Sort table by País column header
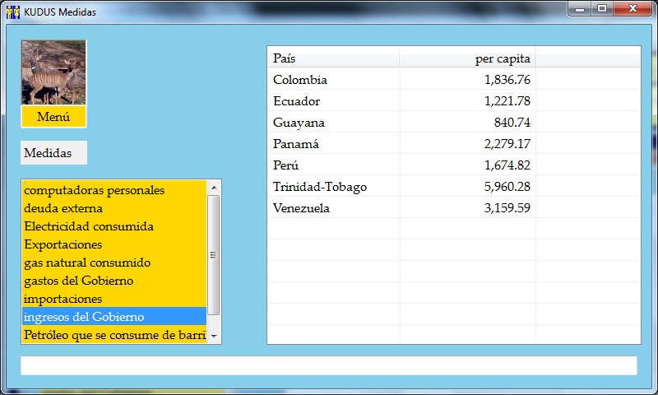 [x=333, y=58]
